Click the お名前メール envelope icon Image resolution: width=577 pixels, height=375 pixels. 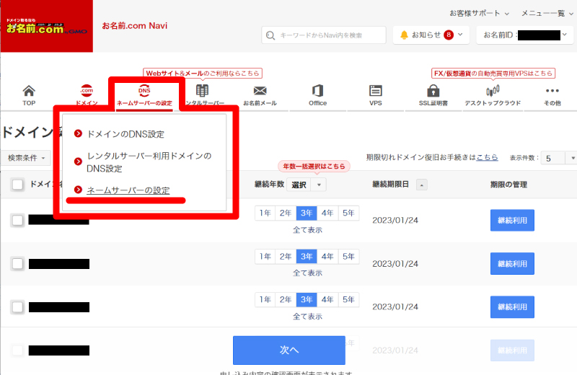click(260, 92)
